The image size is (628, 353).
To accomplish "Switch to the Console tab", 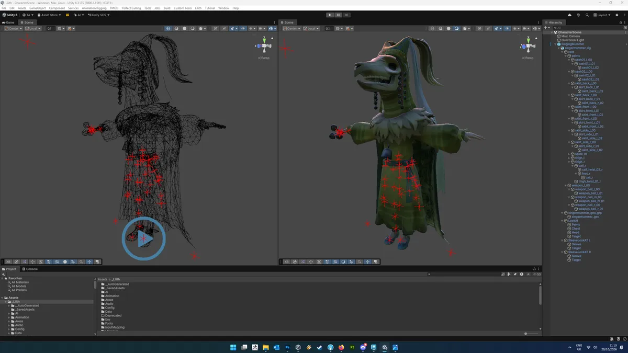I will [x=30, y=269].
